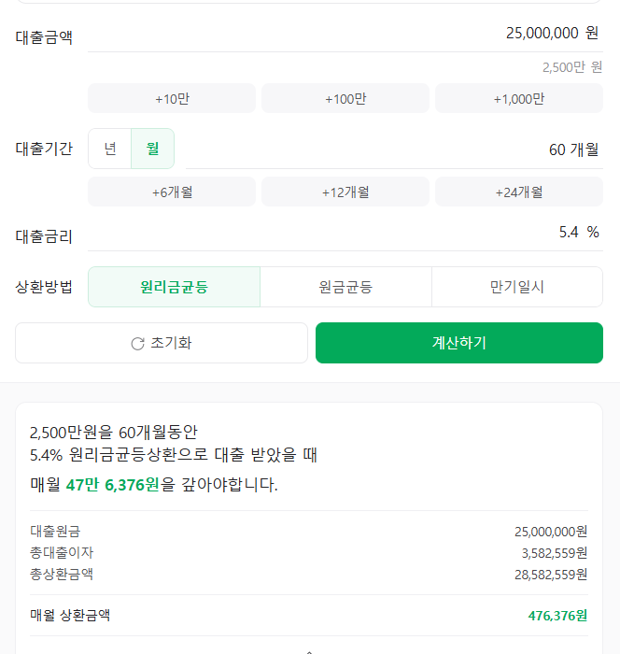
Task: Add 10만 won via the +10만 button
Action: click(172, 98)
